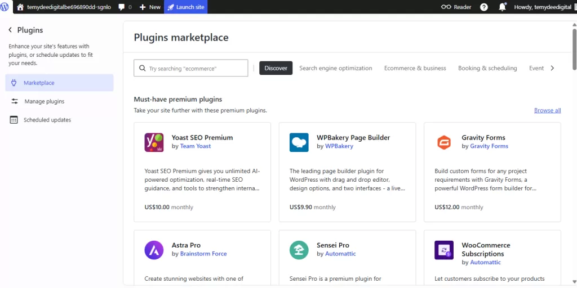The width and height of the screenshot is (577, 288).
Task: Open Brainstorm Force author link
Action: pyautogui.click(x=203, y=254)
